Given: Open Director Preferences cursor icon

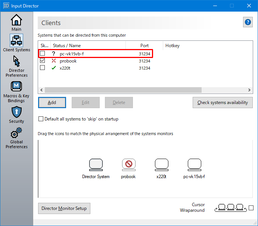Looking at the screenshot, I should [16, 61].
